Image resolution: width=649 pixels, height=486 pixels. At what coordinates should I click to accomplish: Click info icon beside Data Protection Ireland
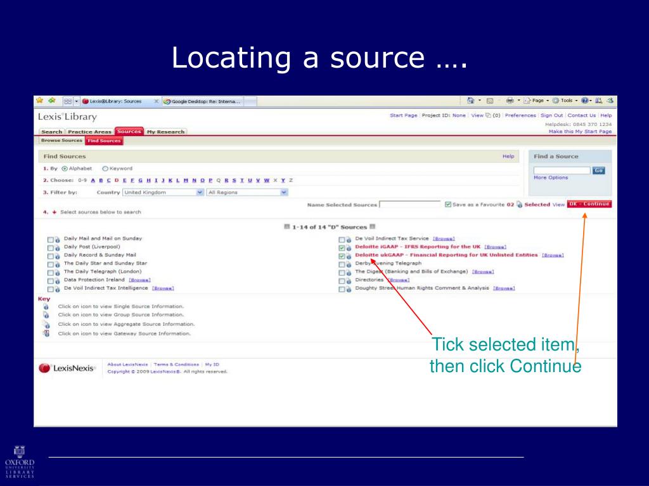coord(58,281)
